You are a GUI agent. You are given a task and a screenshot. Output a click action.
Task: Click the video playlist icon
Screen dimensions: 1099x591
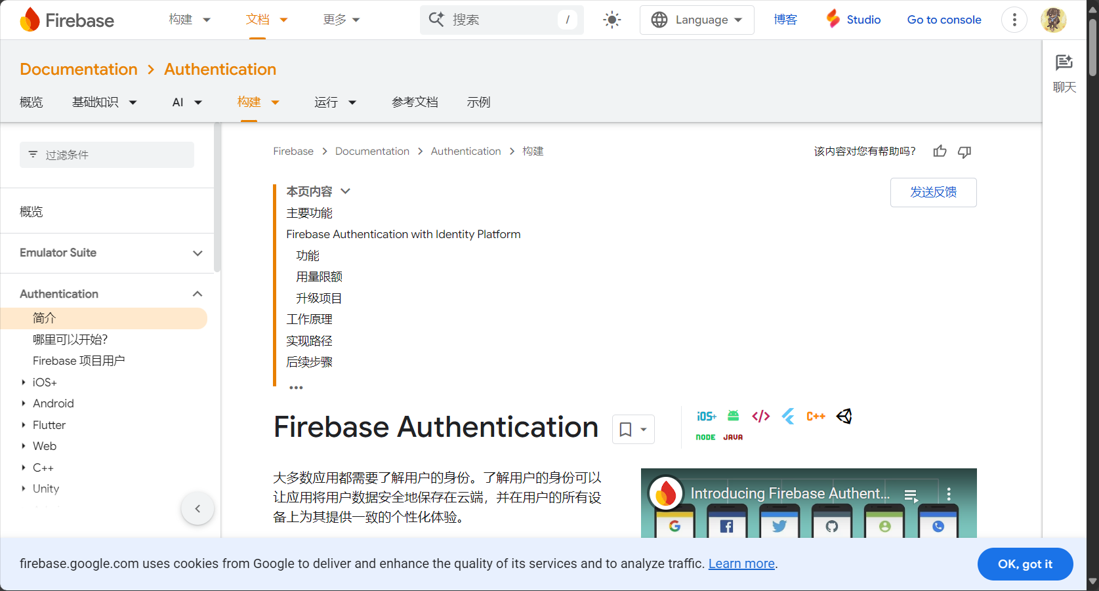coord(911,496)
